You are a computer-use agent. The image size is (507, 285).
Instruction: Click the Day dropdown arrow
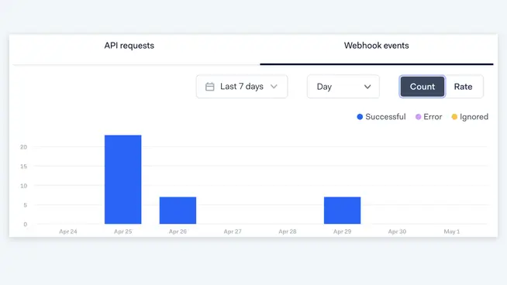367,87
